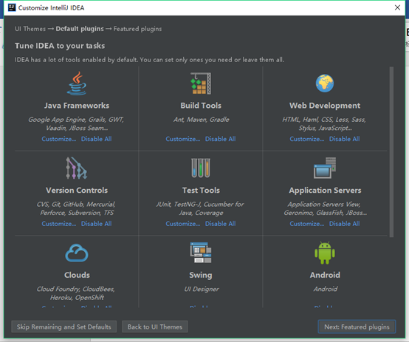Click the Web Development heading
This screenshot has width=409, height=342.
click(x=325, y=106)
